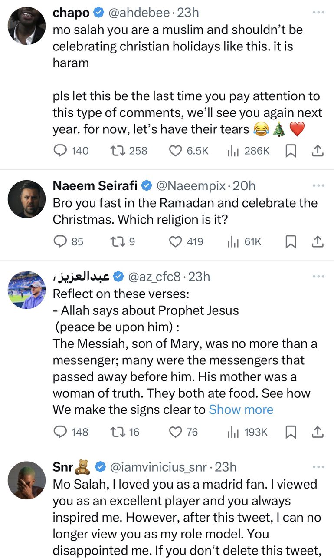Viewport: 334px width, 558px height.
Task: Expand tweet with Show more link
Action: (x=241, y=409)
